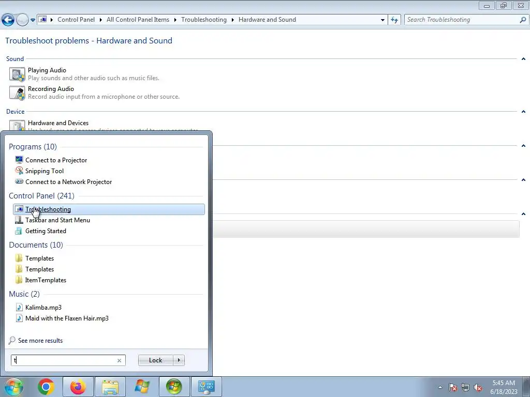Open the address bar history dropdown
The width and height of the screenshot is (530, 397).
(382, 20)
